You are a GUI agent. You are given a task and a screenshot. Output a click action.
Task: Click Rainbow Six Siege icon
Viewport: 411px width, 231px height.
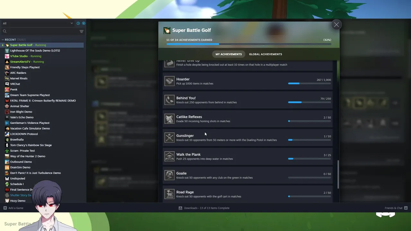click(7, 145)
